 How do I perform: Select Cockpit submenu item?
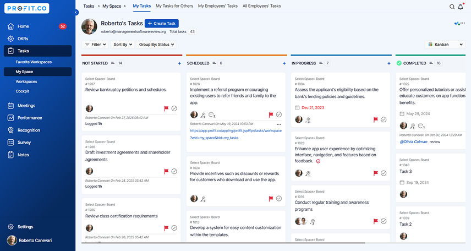pos(23,91)
